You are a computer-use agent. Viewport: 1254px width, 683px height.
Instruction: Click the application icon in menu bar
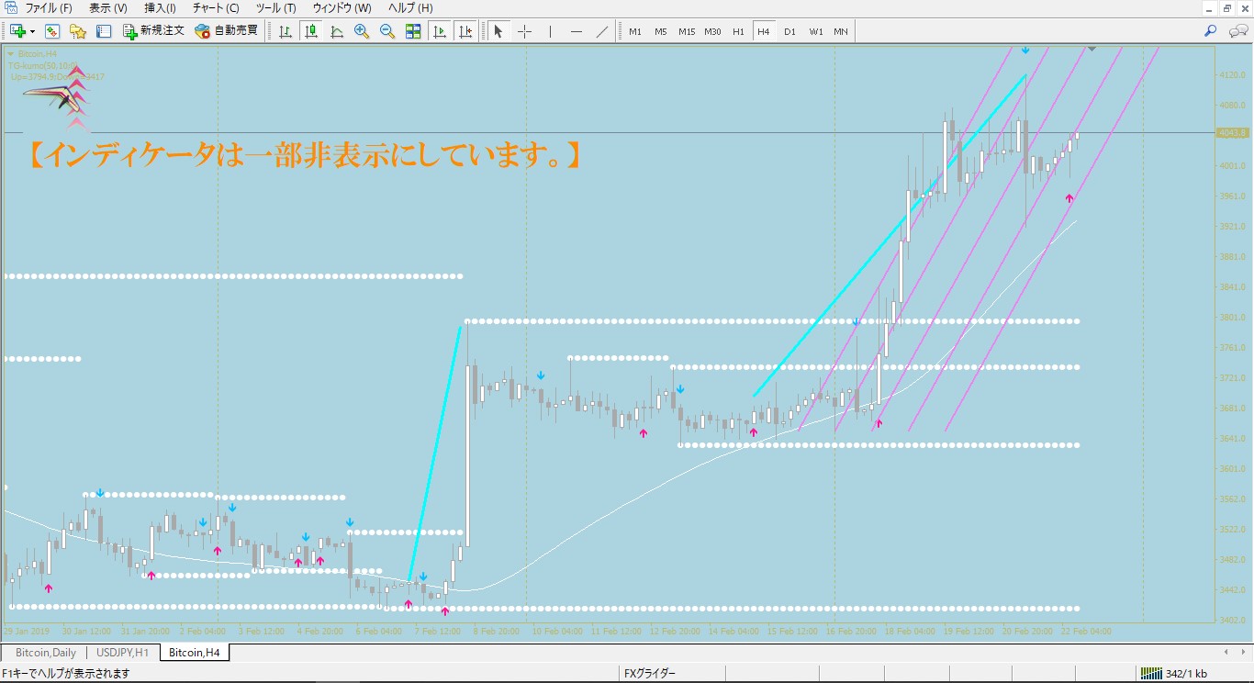point(11,8)
